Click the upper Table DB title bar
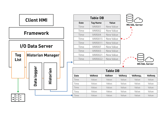The image size is (167, 119). [97, 18]
